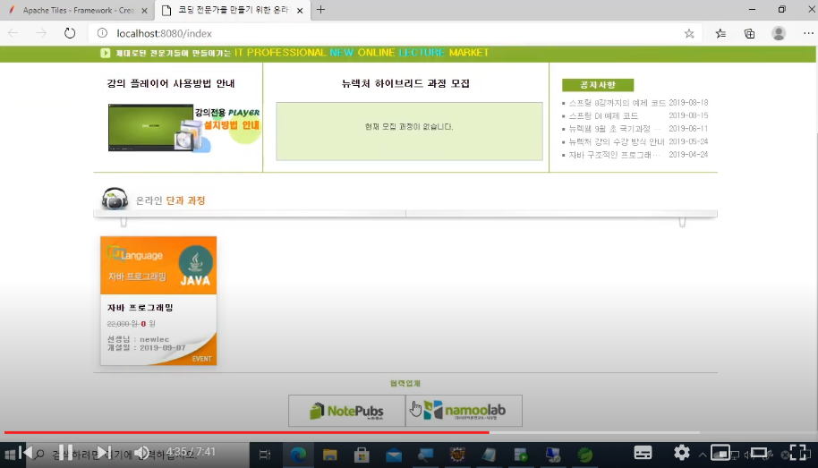Open notice 뉴렉처 강의 수강 방식 안내
This screenshot has width=818, height=468.
click(616, 142)
